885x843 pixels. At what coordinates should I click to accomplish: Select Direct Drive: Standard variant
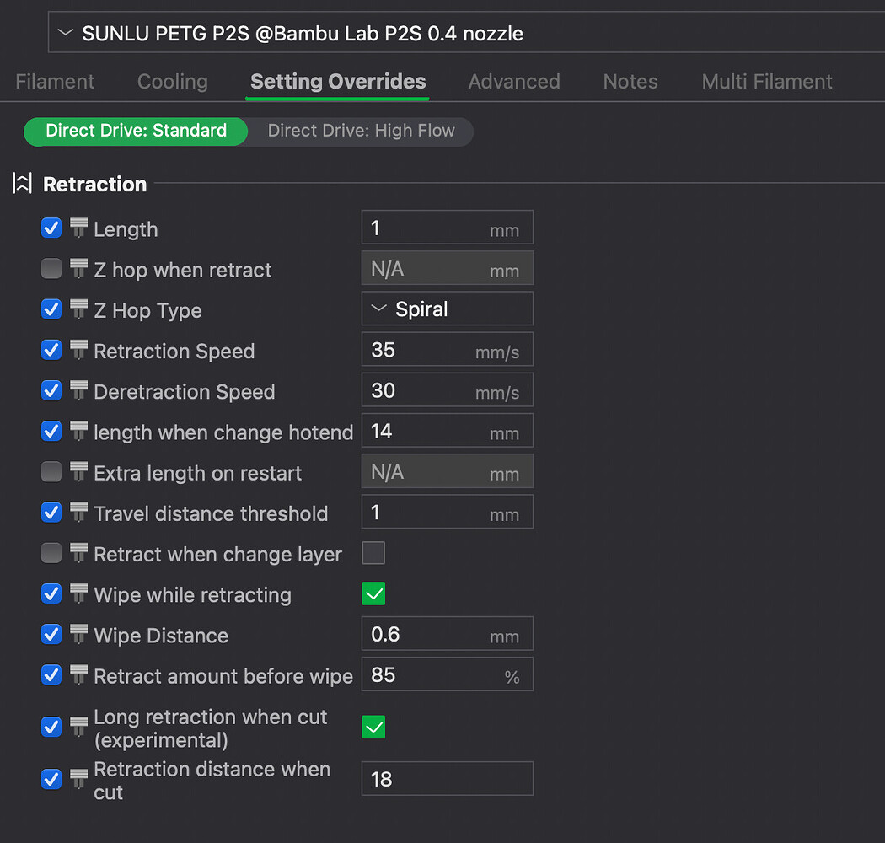pos(136,131)
